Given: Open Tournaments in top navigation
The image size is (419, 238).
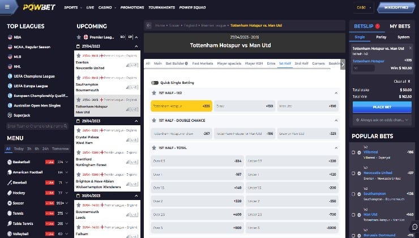Looking at the screenshot, I should pyautogui.click(x=161, y=7).
